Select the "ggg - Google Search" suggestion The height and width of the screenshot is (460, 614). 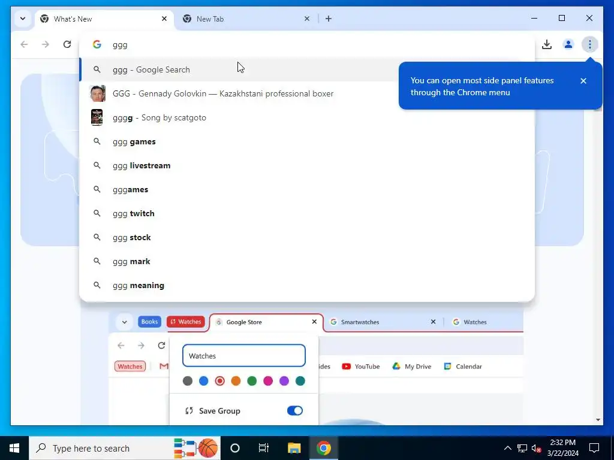(x=307, y=69)
